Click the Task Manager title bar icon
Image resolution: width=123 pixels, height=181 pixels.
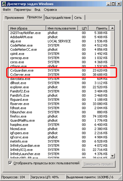pos(4,4)
